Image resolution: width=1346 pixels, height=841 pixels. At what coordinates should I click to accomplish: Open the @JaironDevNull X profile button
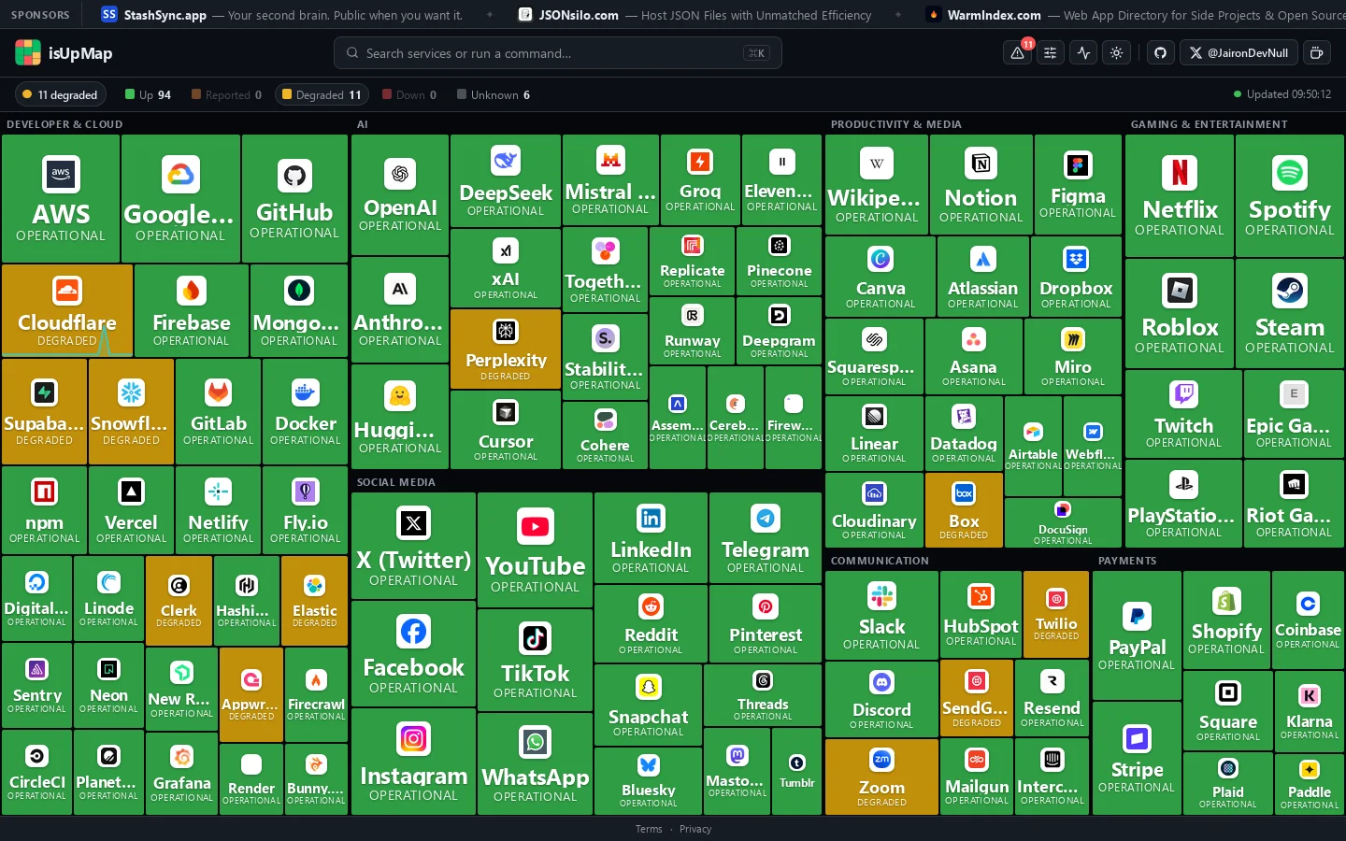coord(1239,53)
